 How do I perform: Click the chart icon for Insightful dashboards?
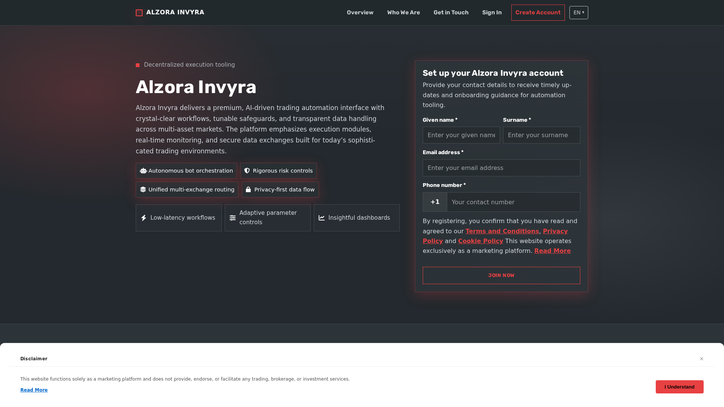point(322,218)
